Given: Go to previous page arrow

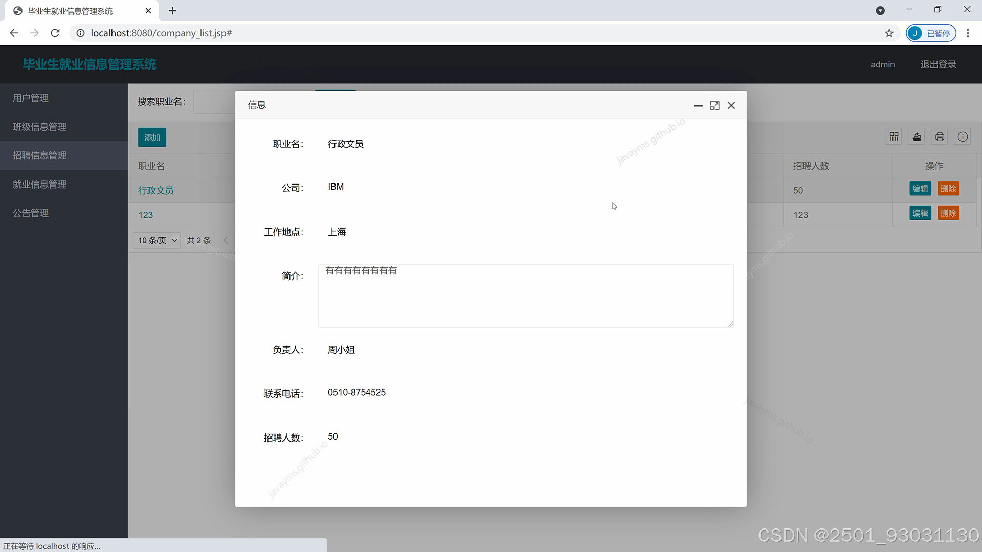Looking at the screenshot, I should tap(226, 240).
